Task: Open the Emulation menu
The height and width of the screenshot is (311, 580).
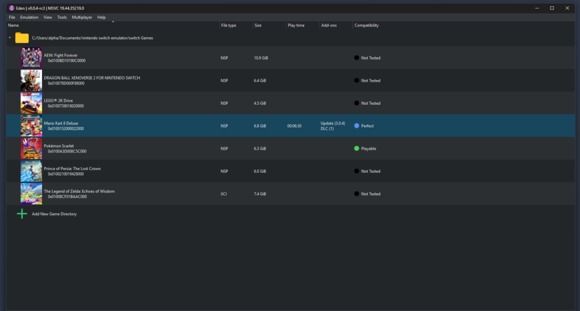Action: [x=29, y=18]
